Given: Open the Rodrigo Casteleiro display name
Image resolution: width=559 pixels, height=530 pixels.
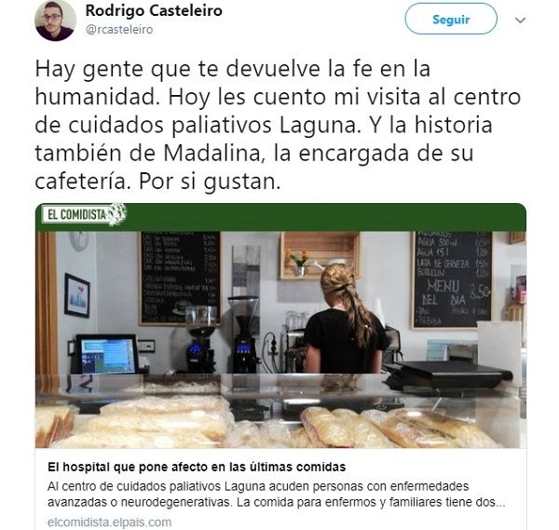Looking at the screenshot, I should 154,10.
